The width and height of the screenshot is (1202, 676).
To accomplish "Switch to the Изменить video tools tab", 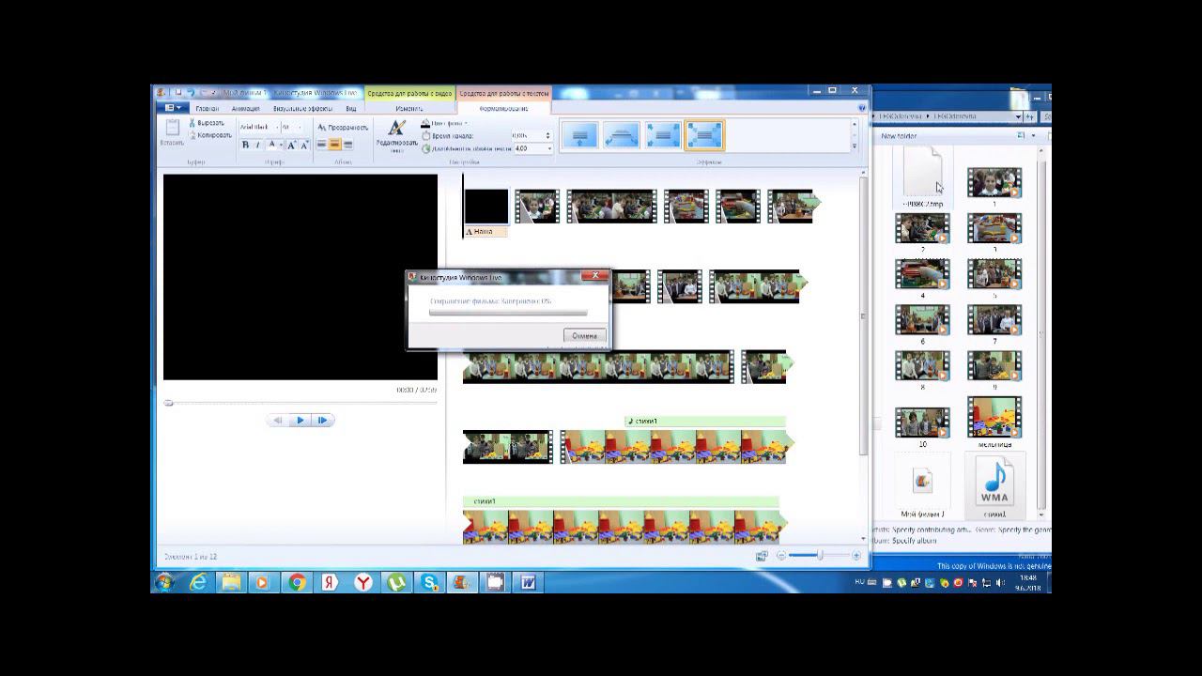I will [409, 108].
